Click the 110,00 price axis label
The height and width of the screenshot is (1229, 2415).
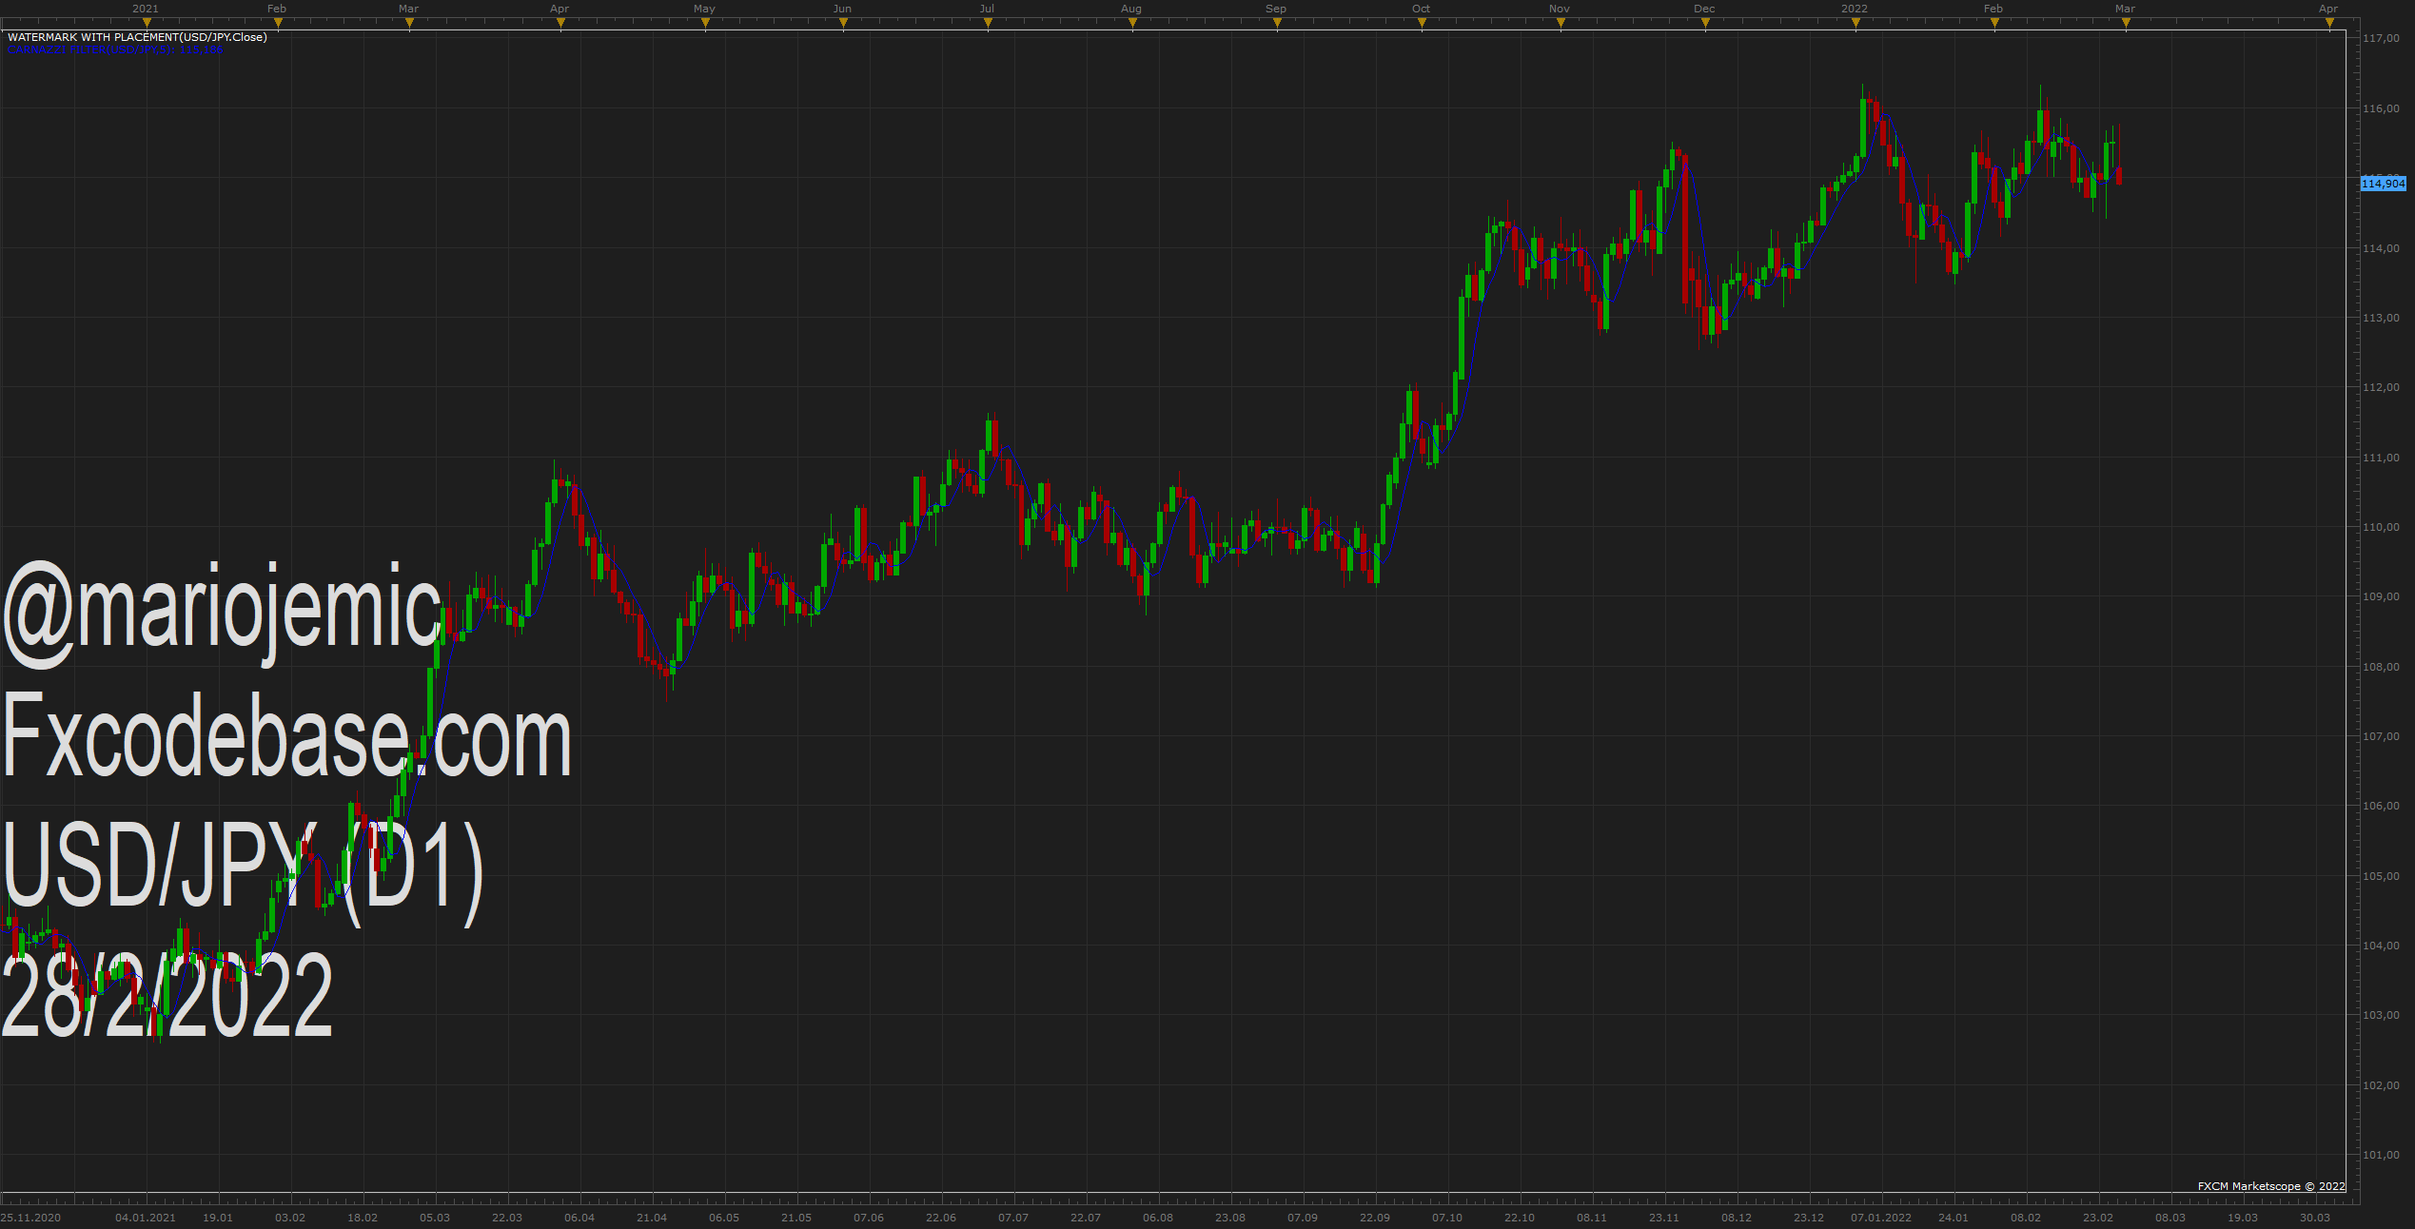[x=2381, y=527]
